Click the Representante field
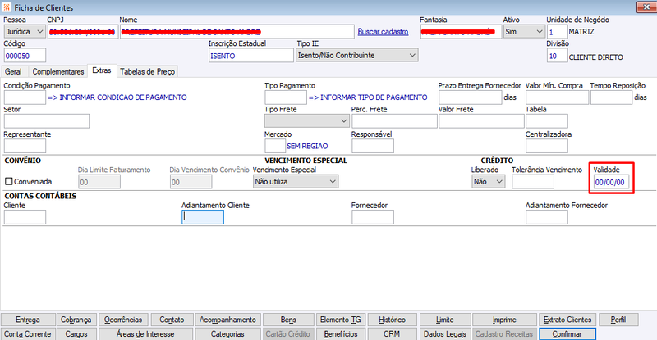 click(25, 146)
